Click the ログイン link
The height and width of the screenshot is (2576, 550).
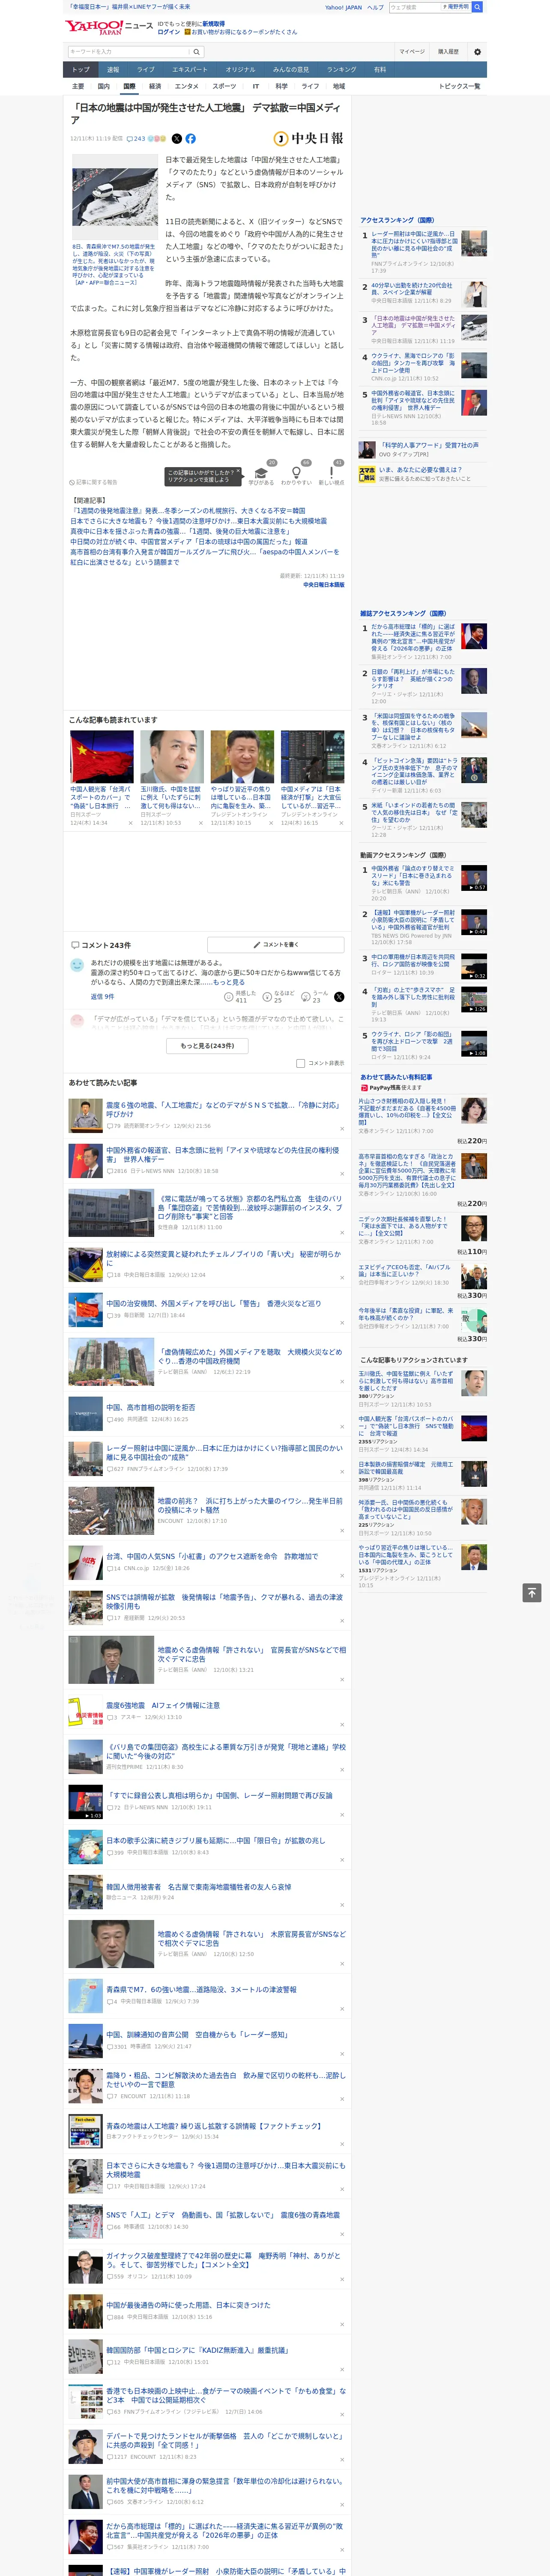click(x=169, y=32)
